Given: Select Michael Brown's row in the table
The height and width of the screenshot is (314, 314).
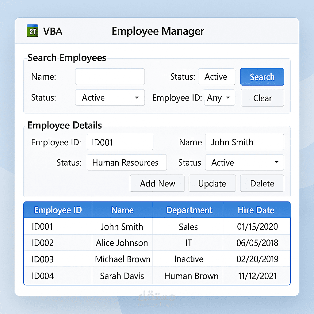Looking at the screenshot, I should (122, 259).
